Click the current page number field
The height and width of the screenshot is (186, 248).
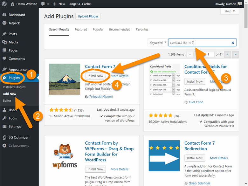209,54
